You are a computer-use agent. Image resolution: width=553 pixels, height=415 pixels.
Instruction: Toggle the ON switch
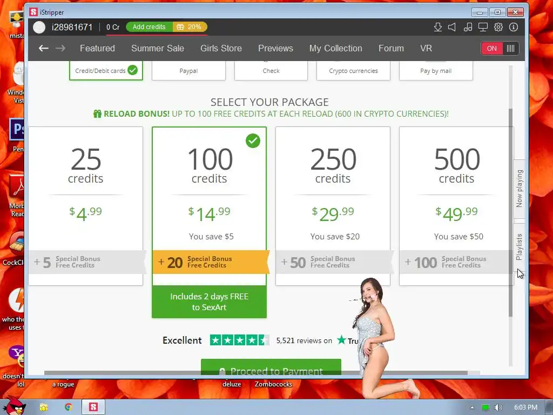click(x=491, y=48)
